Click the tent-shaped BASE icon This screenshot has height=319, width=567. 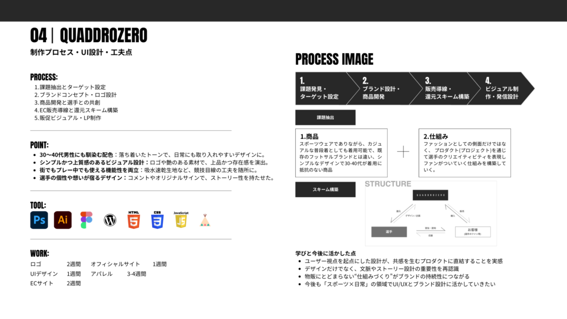[x=205, y=220]
